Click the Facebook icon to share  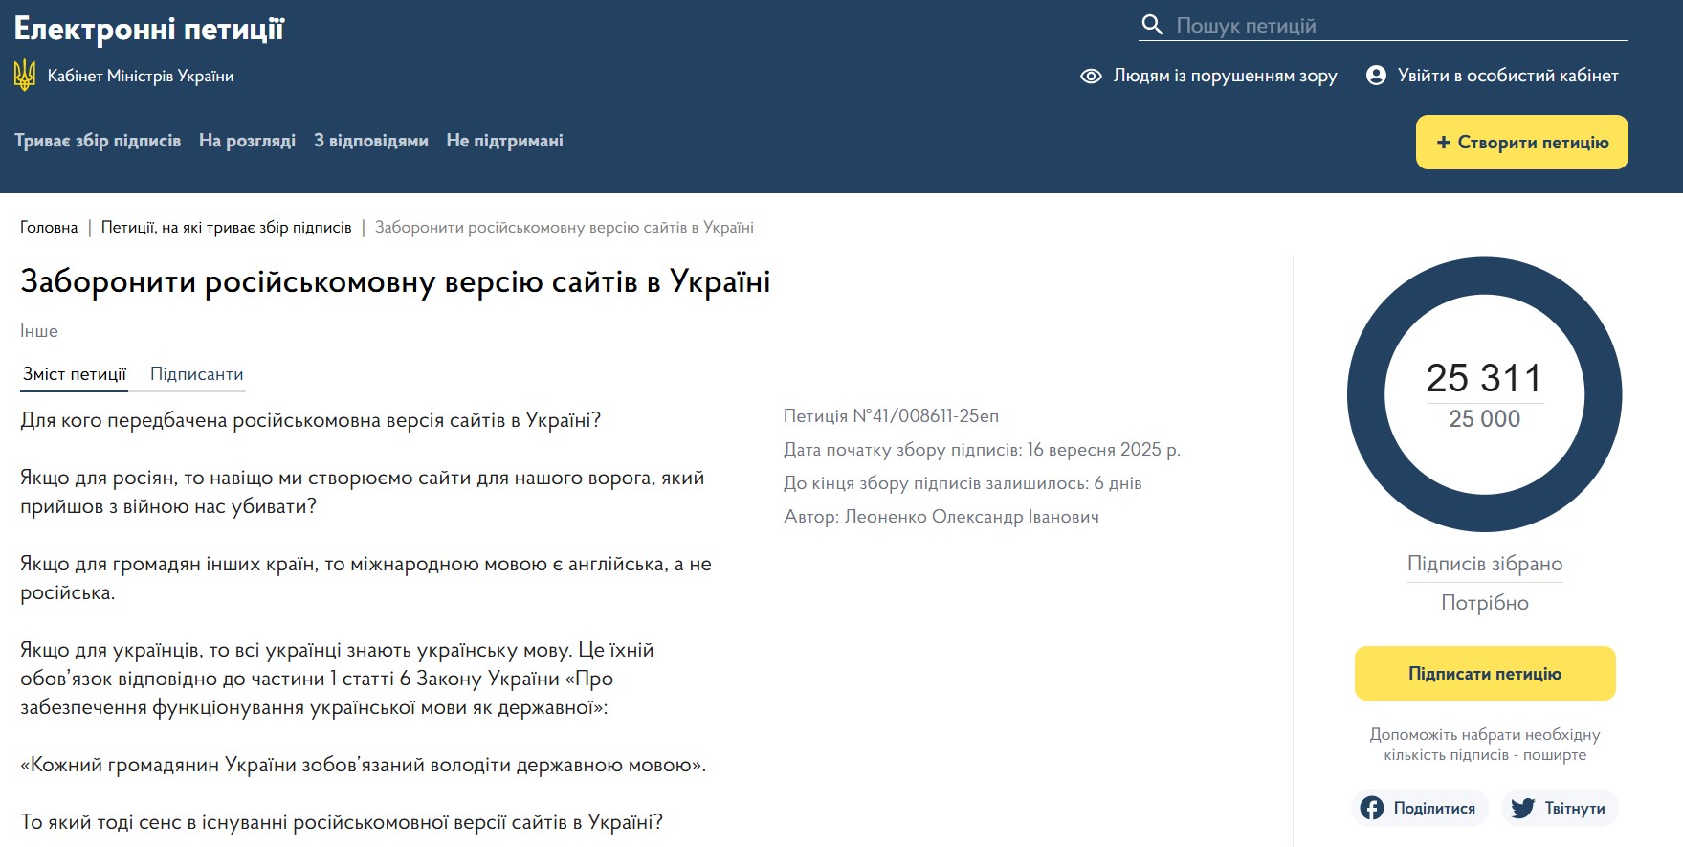1372,808
